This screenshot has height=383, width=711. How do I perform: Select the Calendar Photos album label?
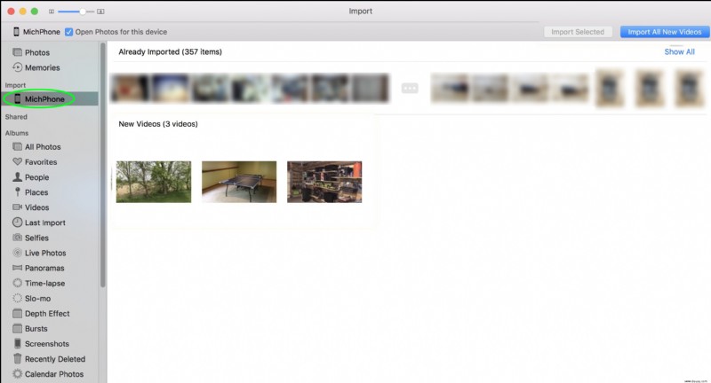(x=54, y=374)
